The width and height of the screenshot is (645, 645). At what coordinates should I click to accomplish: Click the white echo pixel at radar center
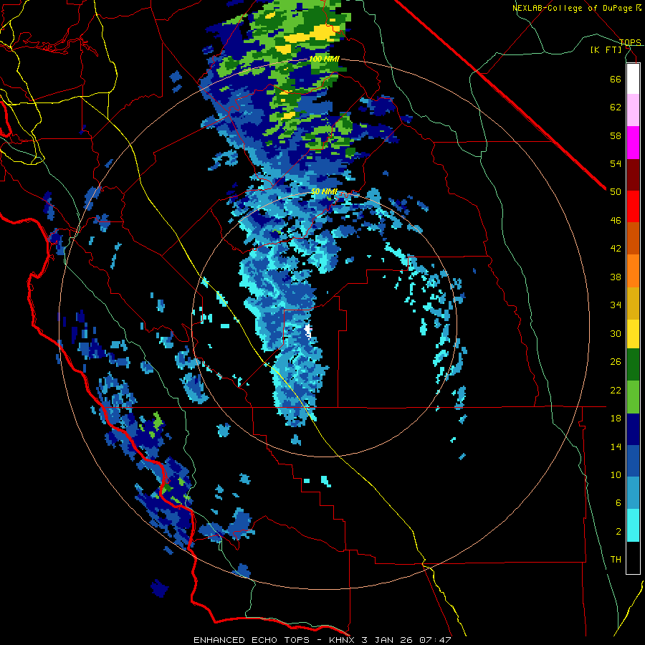click(x=308, y=330)
